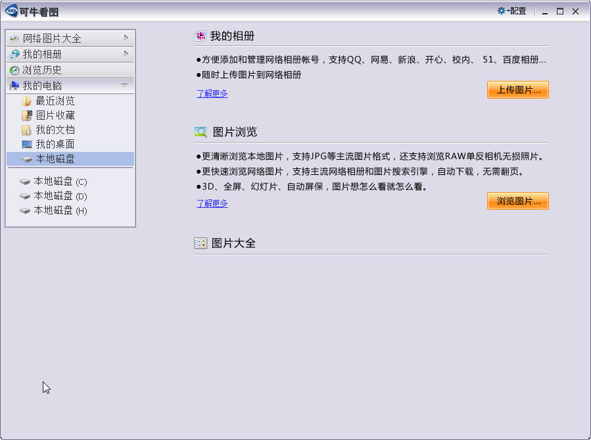Click the 我的文档 folder icon
This screenshot has height=440, width=591.
click(27, 130)
